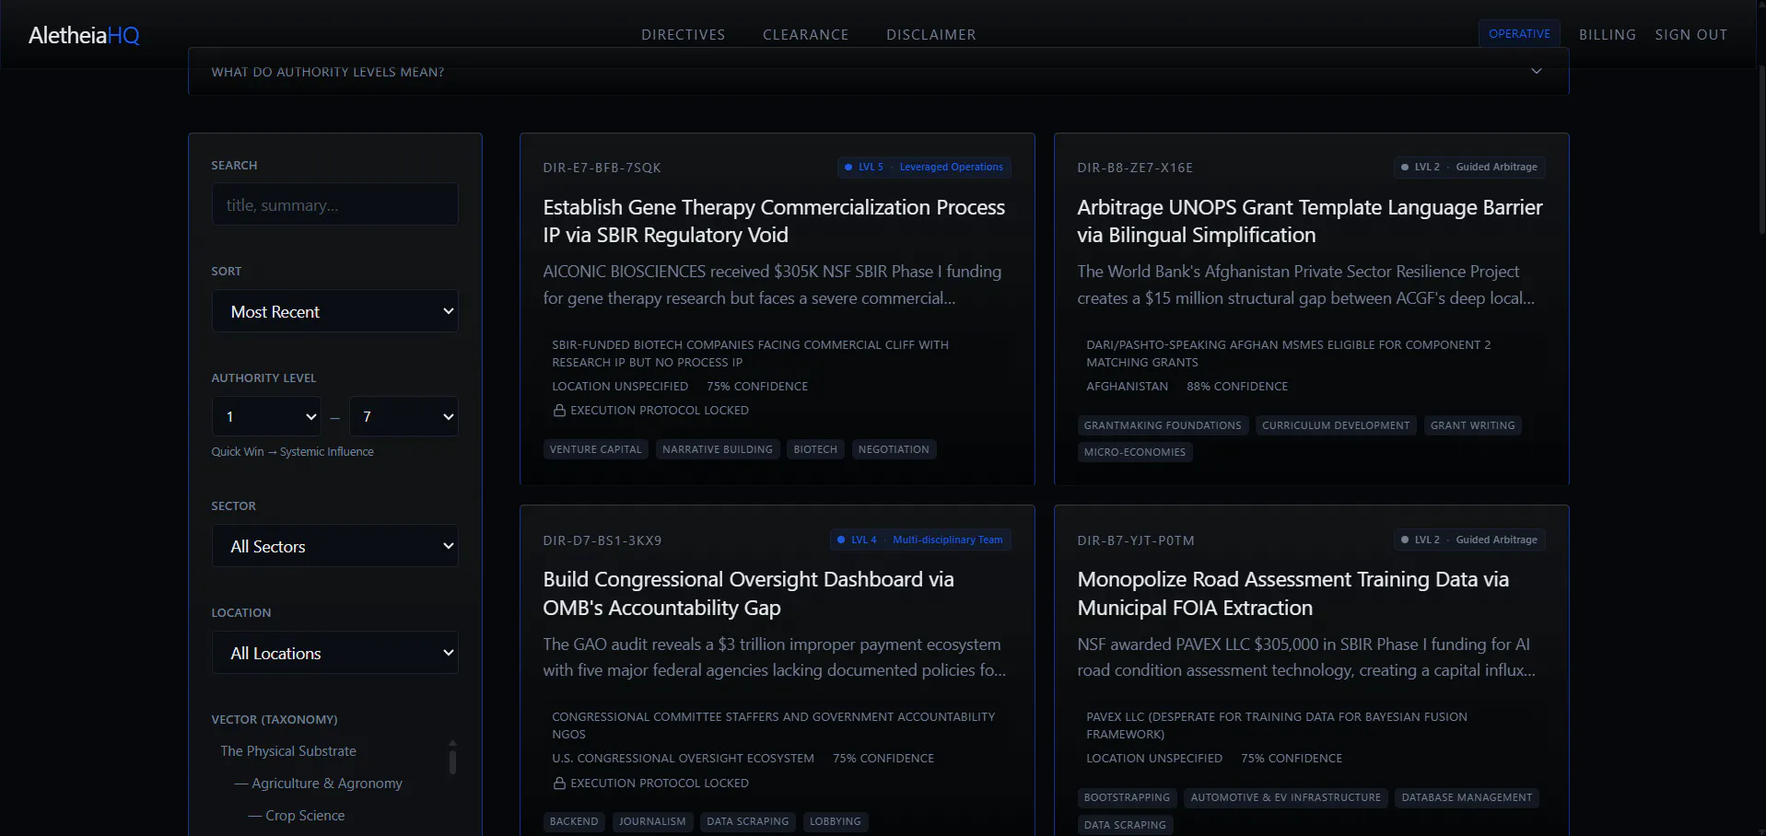Click Sign Out
This screenshot has width=1766, height=836.
pyautogui.click(x=1690, y=35)
